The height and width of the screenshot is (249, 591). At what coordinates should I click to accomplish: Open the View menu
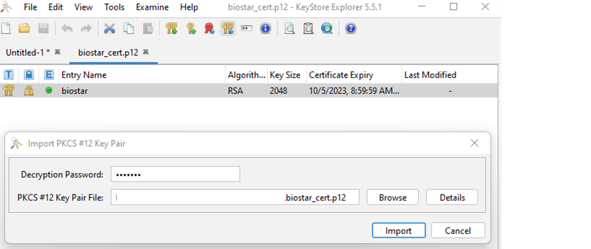pos(83,7)
